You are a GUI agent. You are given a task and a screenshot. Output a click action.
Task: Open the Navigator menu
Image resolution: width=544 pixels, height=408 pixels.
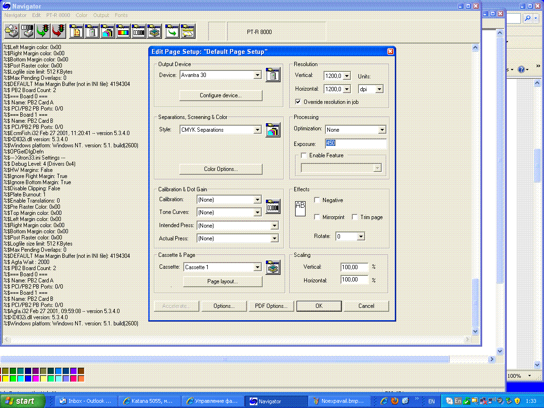pyautogui.click(x=15, y=15)
